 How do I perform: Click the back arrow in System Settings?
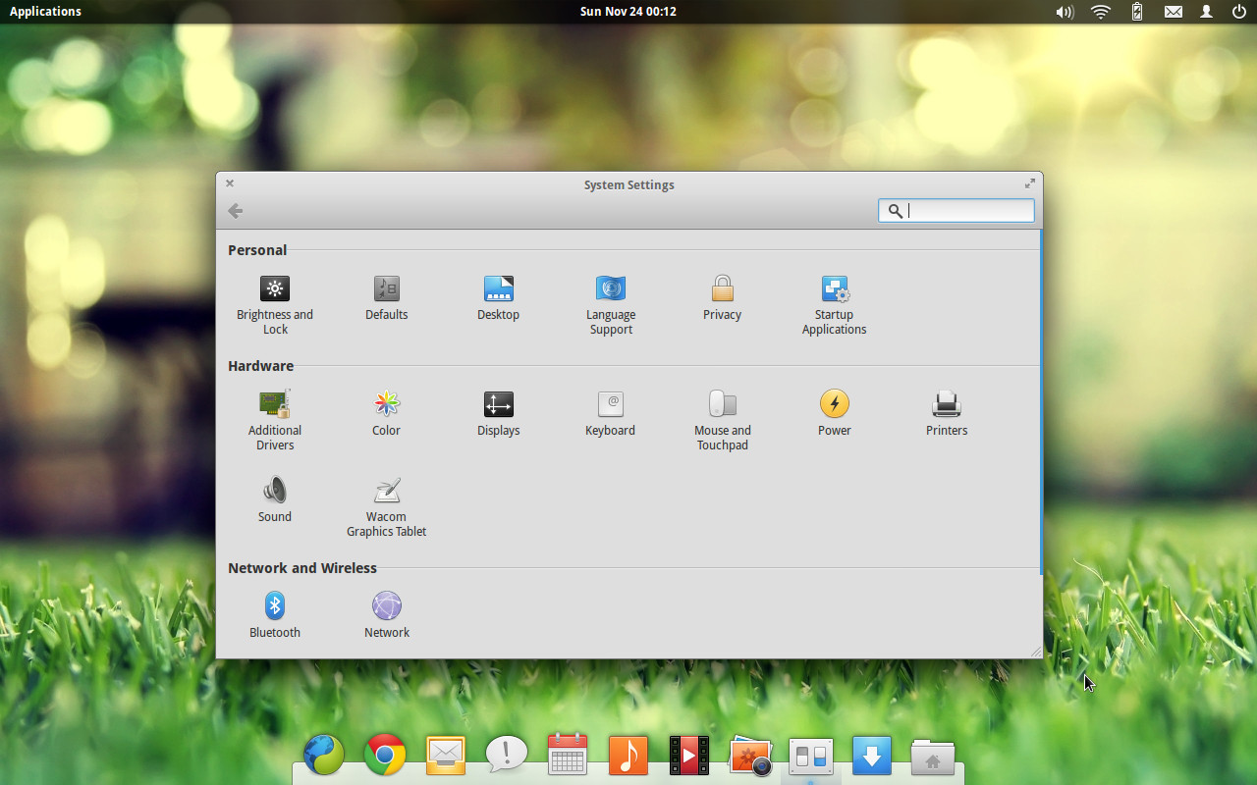click(x=235, y=210)
